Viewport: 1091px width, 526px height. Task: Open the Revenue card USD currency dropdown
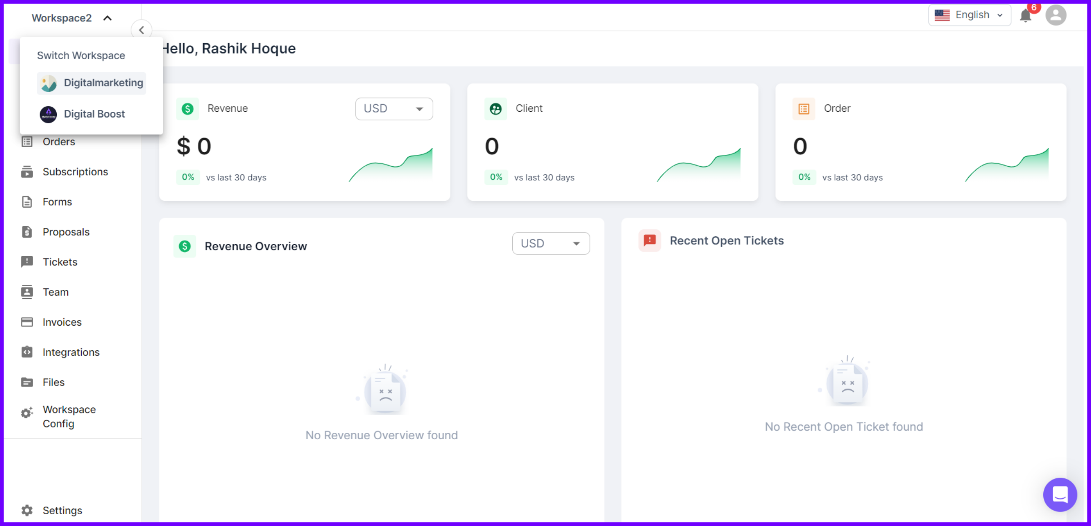pos(394,109)
